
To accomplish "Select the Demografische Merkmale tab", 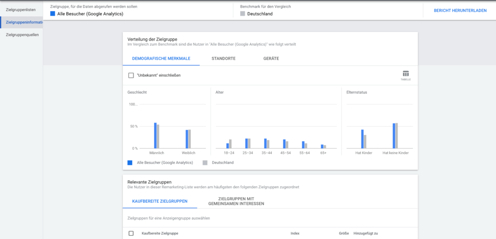I will click(161, 59).
